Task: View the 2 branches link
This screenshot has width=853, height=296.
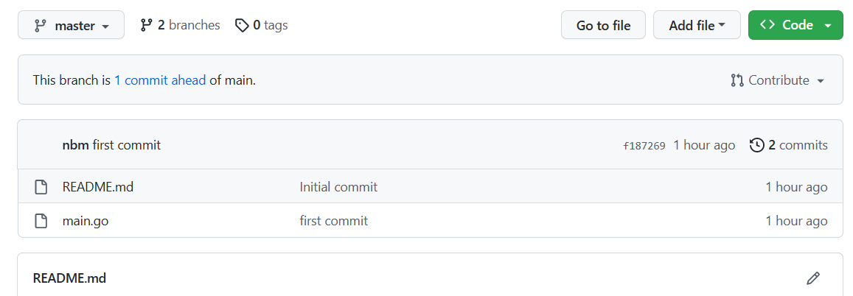Action: pyautogui.click(x=180, y=25)
